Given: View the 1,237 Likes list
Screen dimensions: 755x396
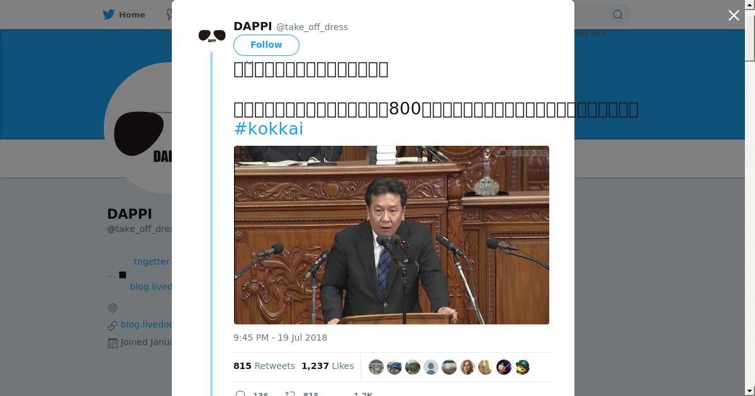Looking at the screenshot, I should click(x=327, y=366).
